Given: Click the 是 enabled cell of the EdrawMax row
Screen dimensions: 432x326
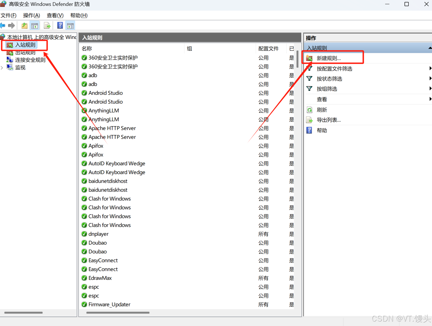Looking at the screenshot, I should pos(291,278).
